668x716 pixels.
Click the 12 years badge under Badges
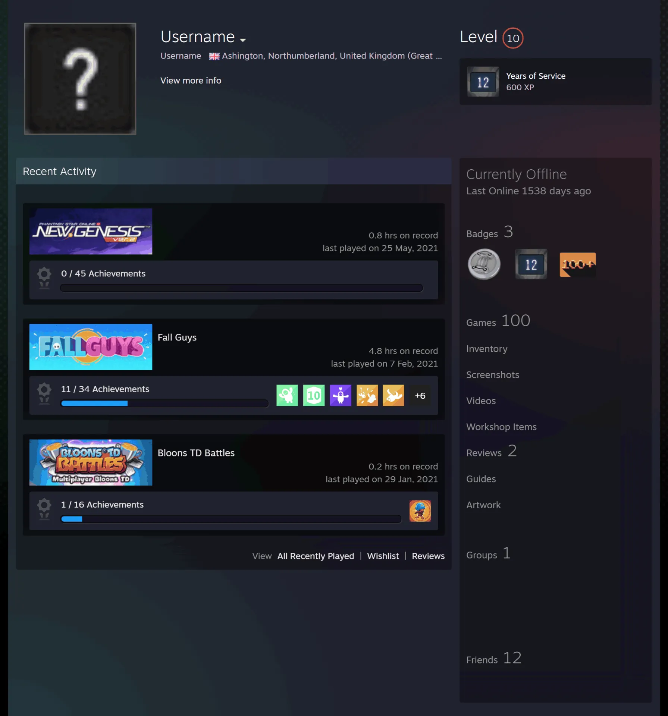point(531,264)
